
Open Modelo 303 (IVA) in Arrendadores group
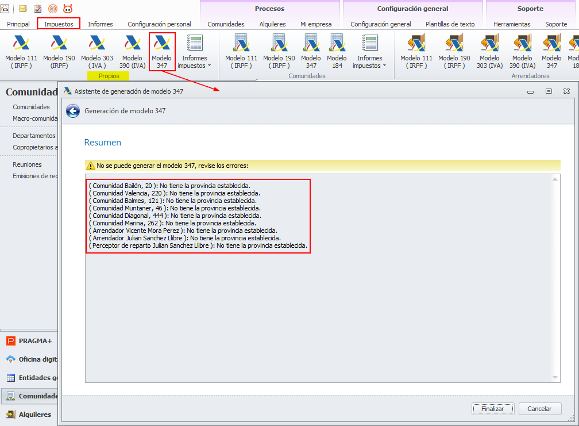tap(489, 51)
